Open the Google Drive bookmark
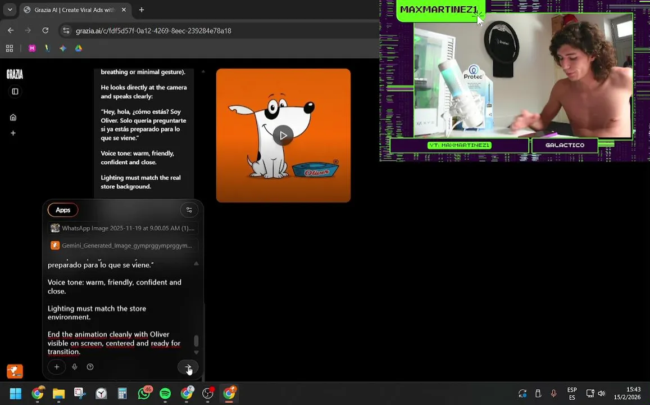The height and width of the screenshot is (405, 650). tap(78, 48)
